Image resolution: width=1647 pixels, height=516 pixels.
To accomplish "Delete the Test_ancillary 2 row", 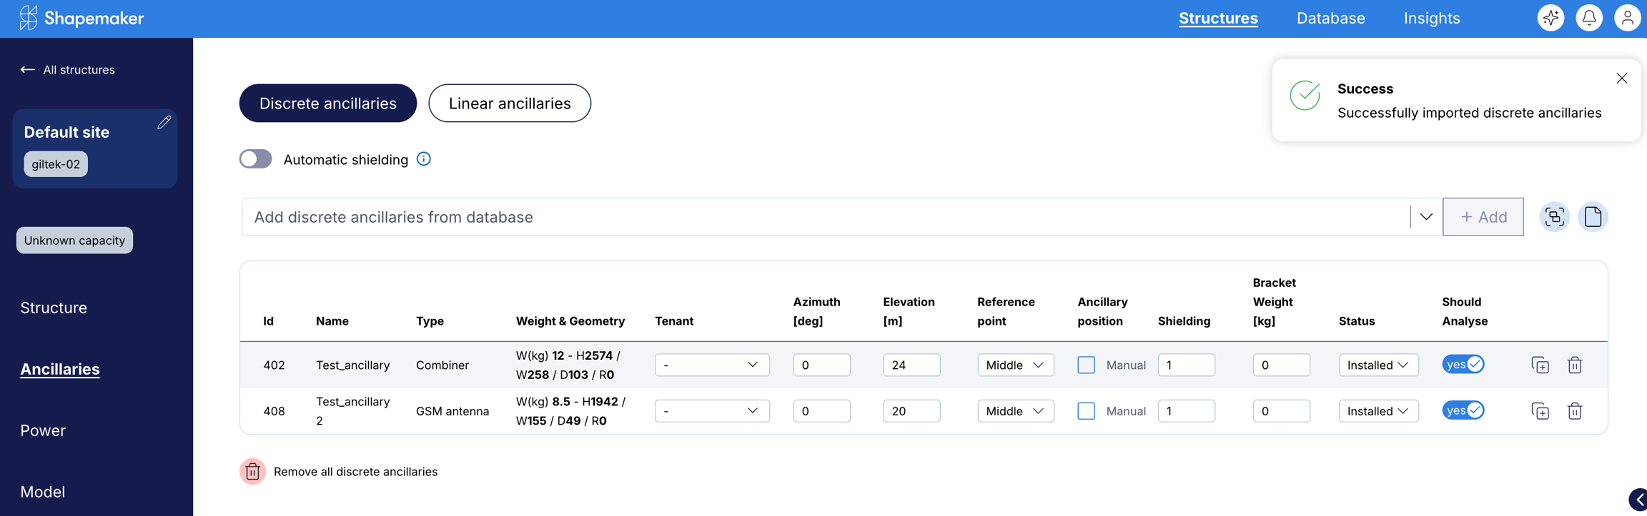I will (x=1574, y=411).
